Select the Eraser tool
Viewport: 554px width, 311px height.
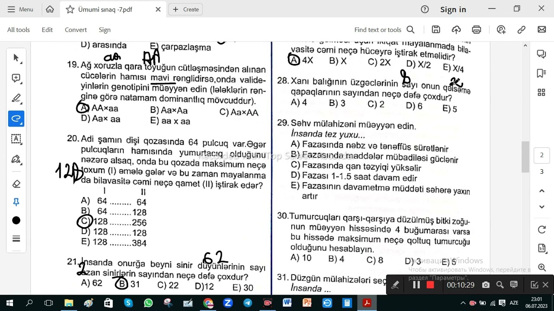(16, 184)
